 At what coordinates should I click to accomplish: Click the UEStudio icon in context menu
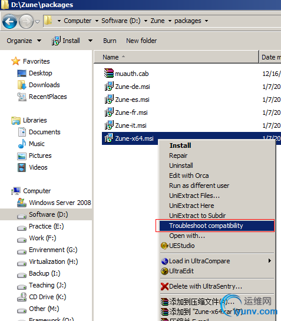pos(164,246)
